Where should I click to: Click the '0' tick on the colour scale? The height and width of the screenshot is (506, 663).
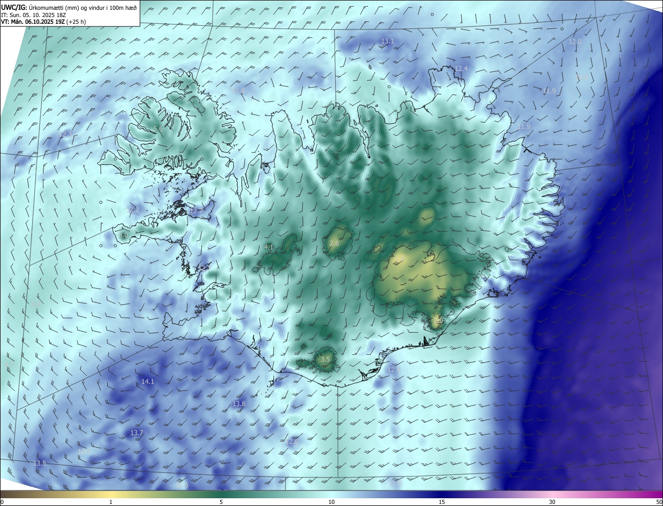coord(2,502)
